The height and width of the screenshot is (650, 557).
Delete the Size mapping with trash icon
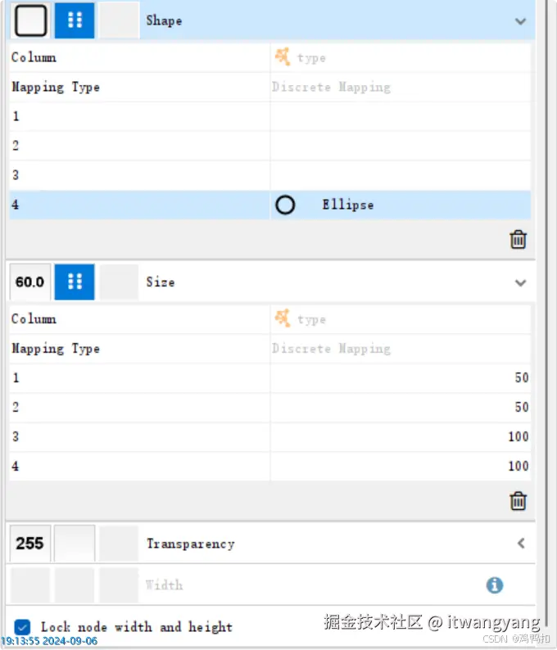[x=518, y=500]
